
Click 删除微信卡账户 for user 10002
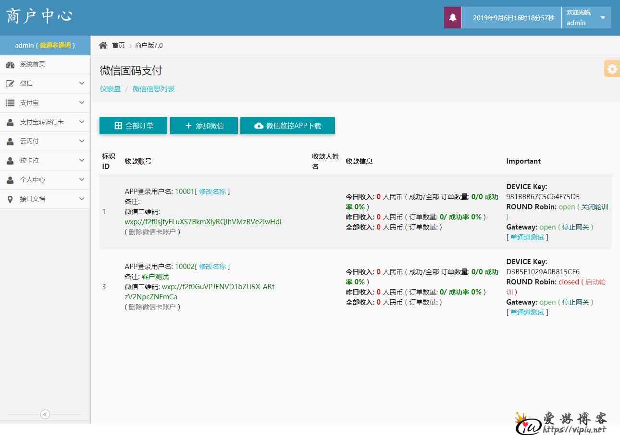152,307
